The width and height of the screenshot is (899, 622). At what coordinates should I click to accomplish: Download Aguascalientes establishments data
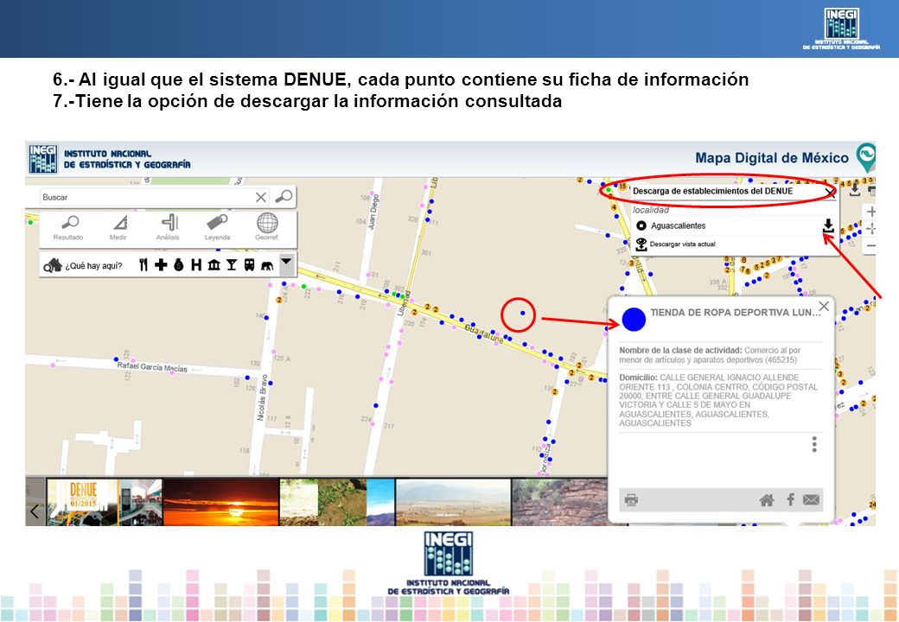coord(828,225)
